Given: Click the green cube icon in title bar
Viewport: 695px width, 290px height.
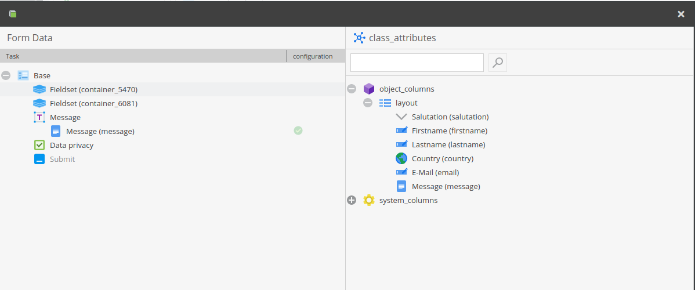Looking at the screenshot, I should pos(13,14).
